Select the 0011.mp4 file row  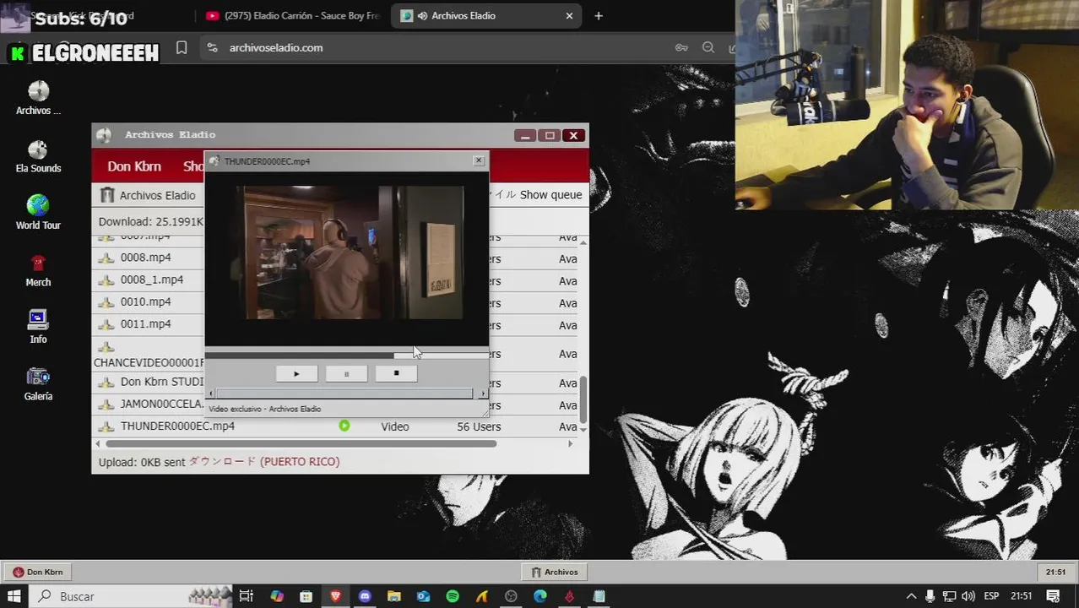tap(146, 323)
